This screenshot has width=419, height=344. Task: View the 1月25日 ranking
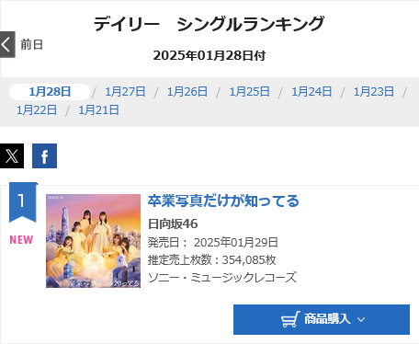250,92
